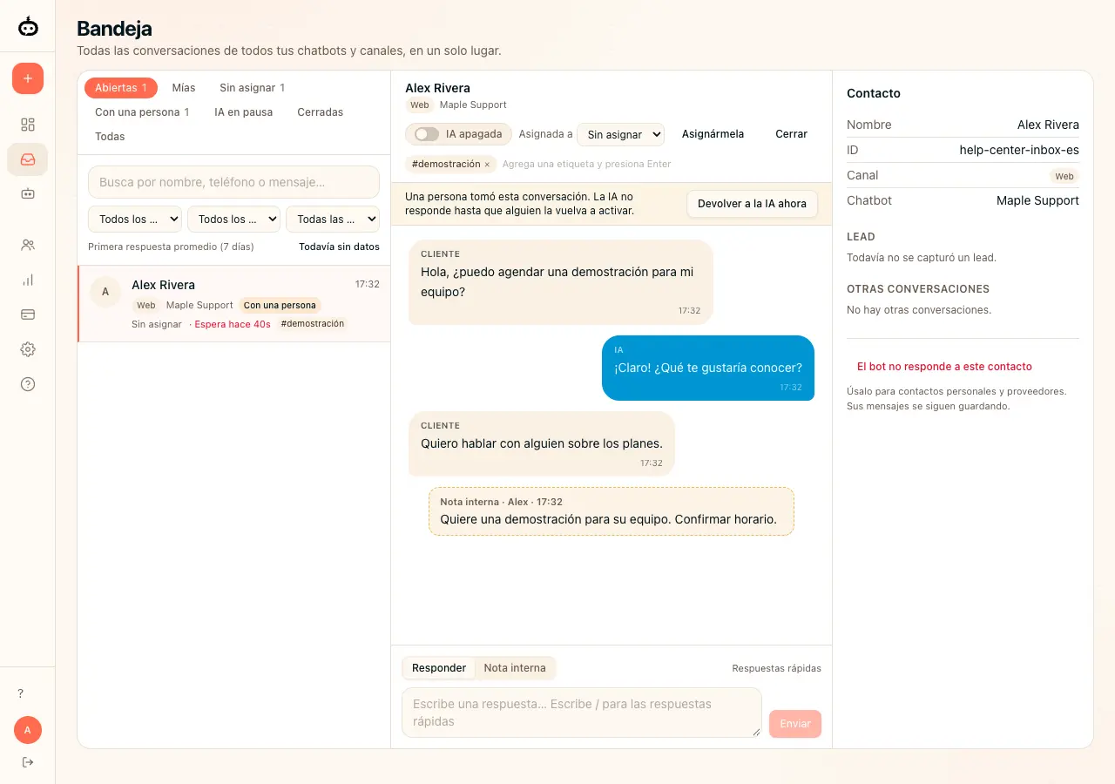Open the Alex Rivera conversation in the list
Image resolution: width=1115 pixels, height=784 pixels.
[x=234, y=304]
